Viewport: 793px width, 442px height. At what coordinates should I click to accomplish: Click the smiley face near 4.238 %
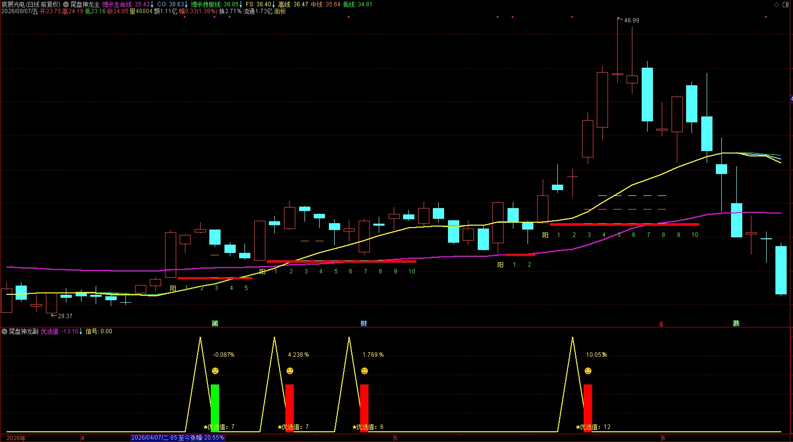pos(290,371)
